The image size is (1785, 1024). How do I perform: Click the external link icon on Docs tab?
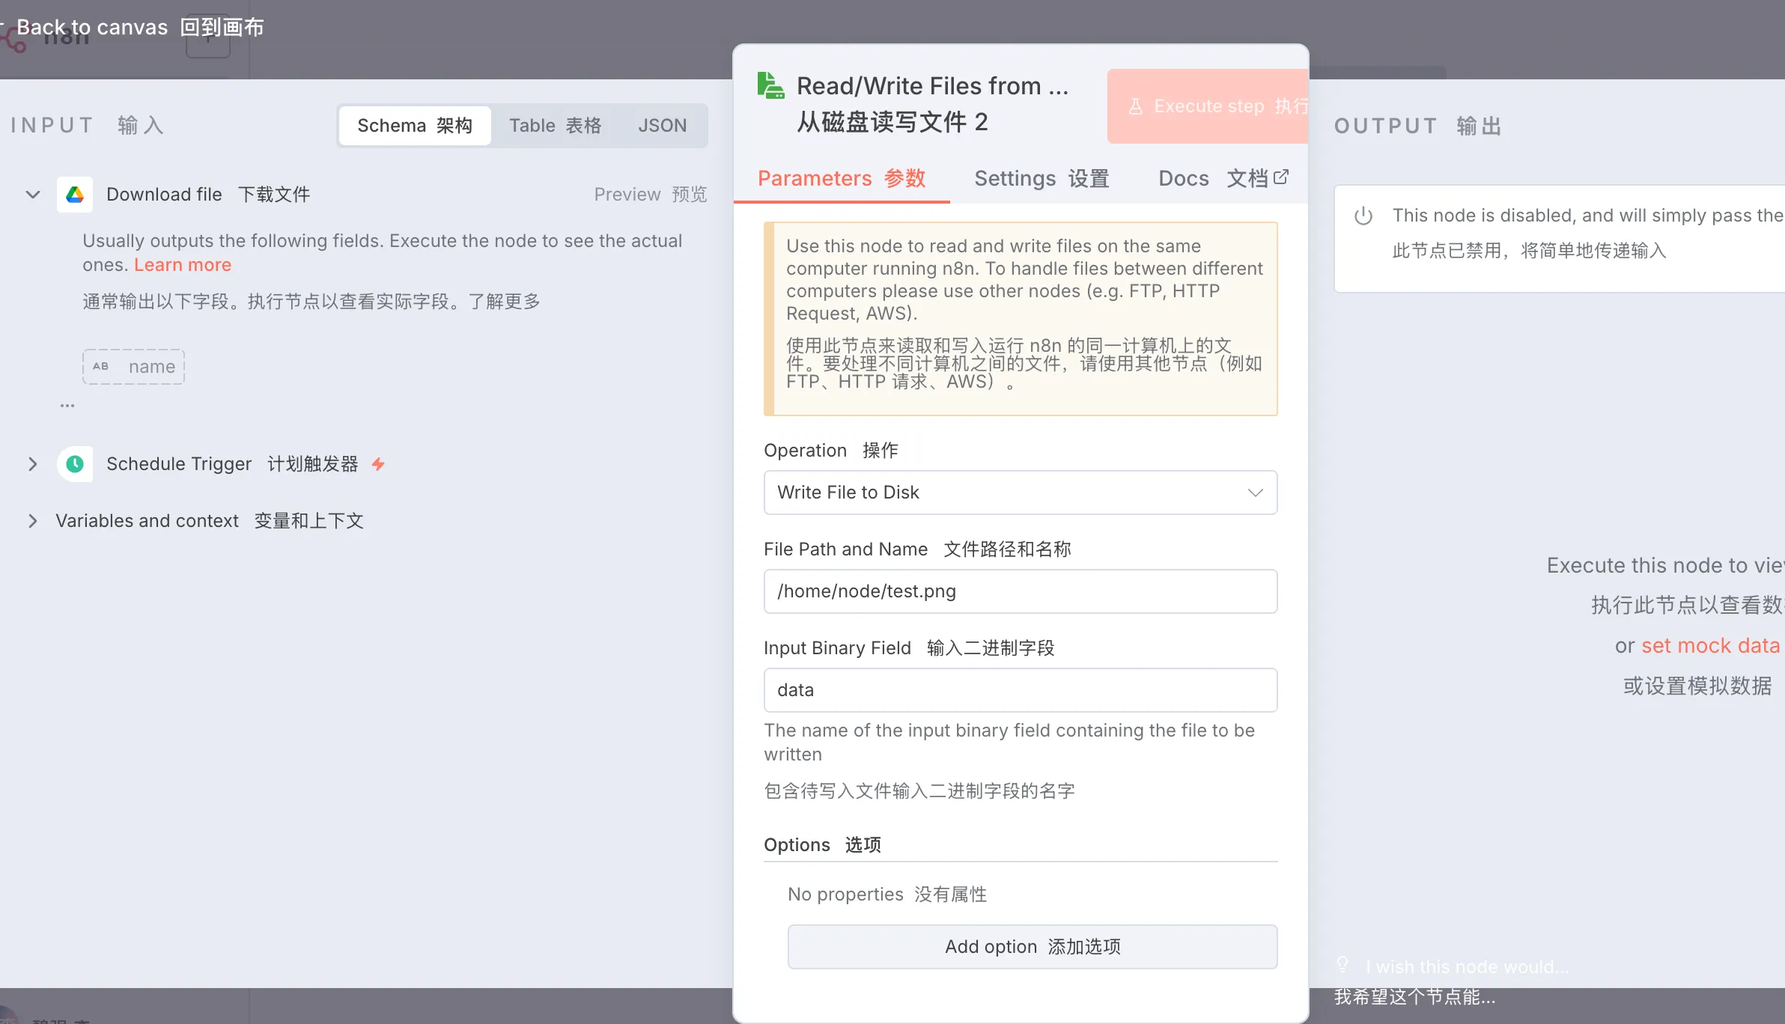[1281, 177]
